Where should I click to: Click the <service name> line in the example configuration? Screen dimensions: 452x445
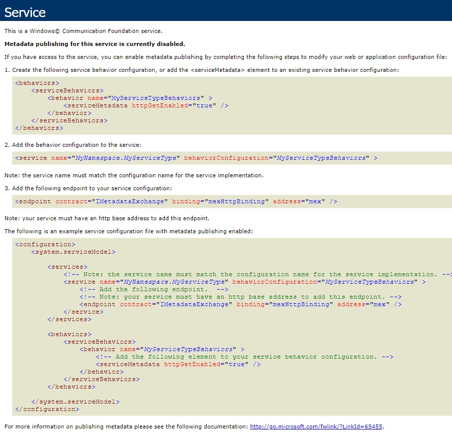[x=245, y=282]
